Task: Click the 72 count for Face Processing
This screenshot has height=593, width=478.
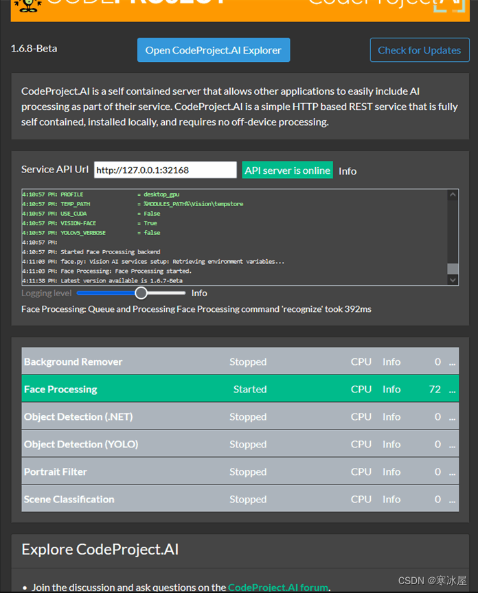Action: tap(435, 389)
